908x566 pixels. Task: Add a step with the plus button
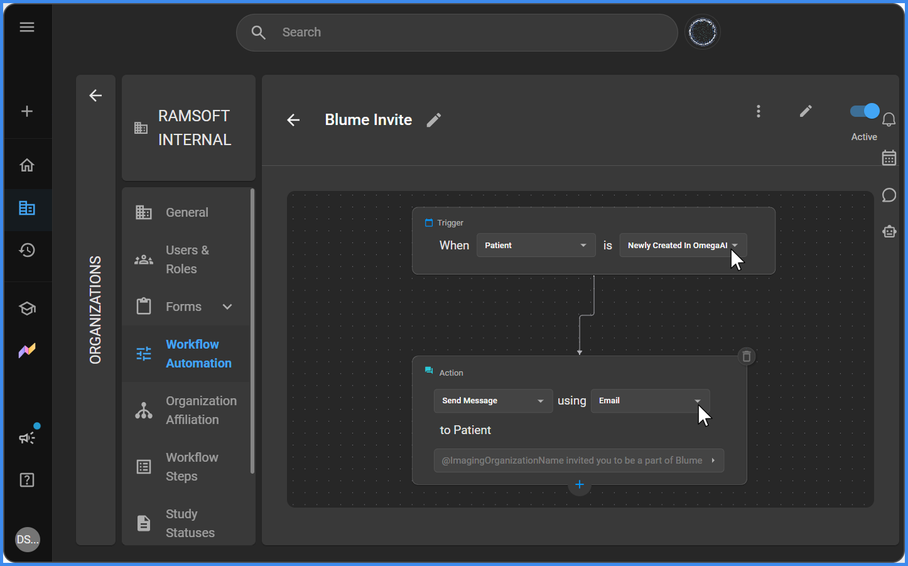(580, 484)
